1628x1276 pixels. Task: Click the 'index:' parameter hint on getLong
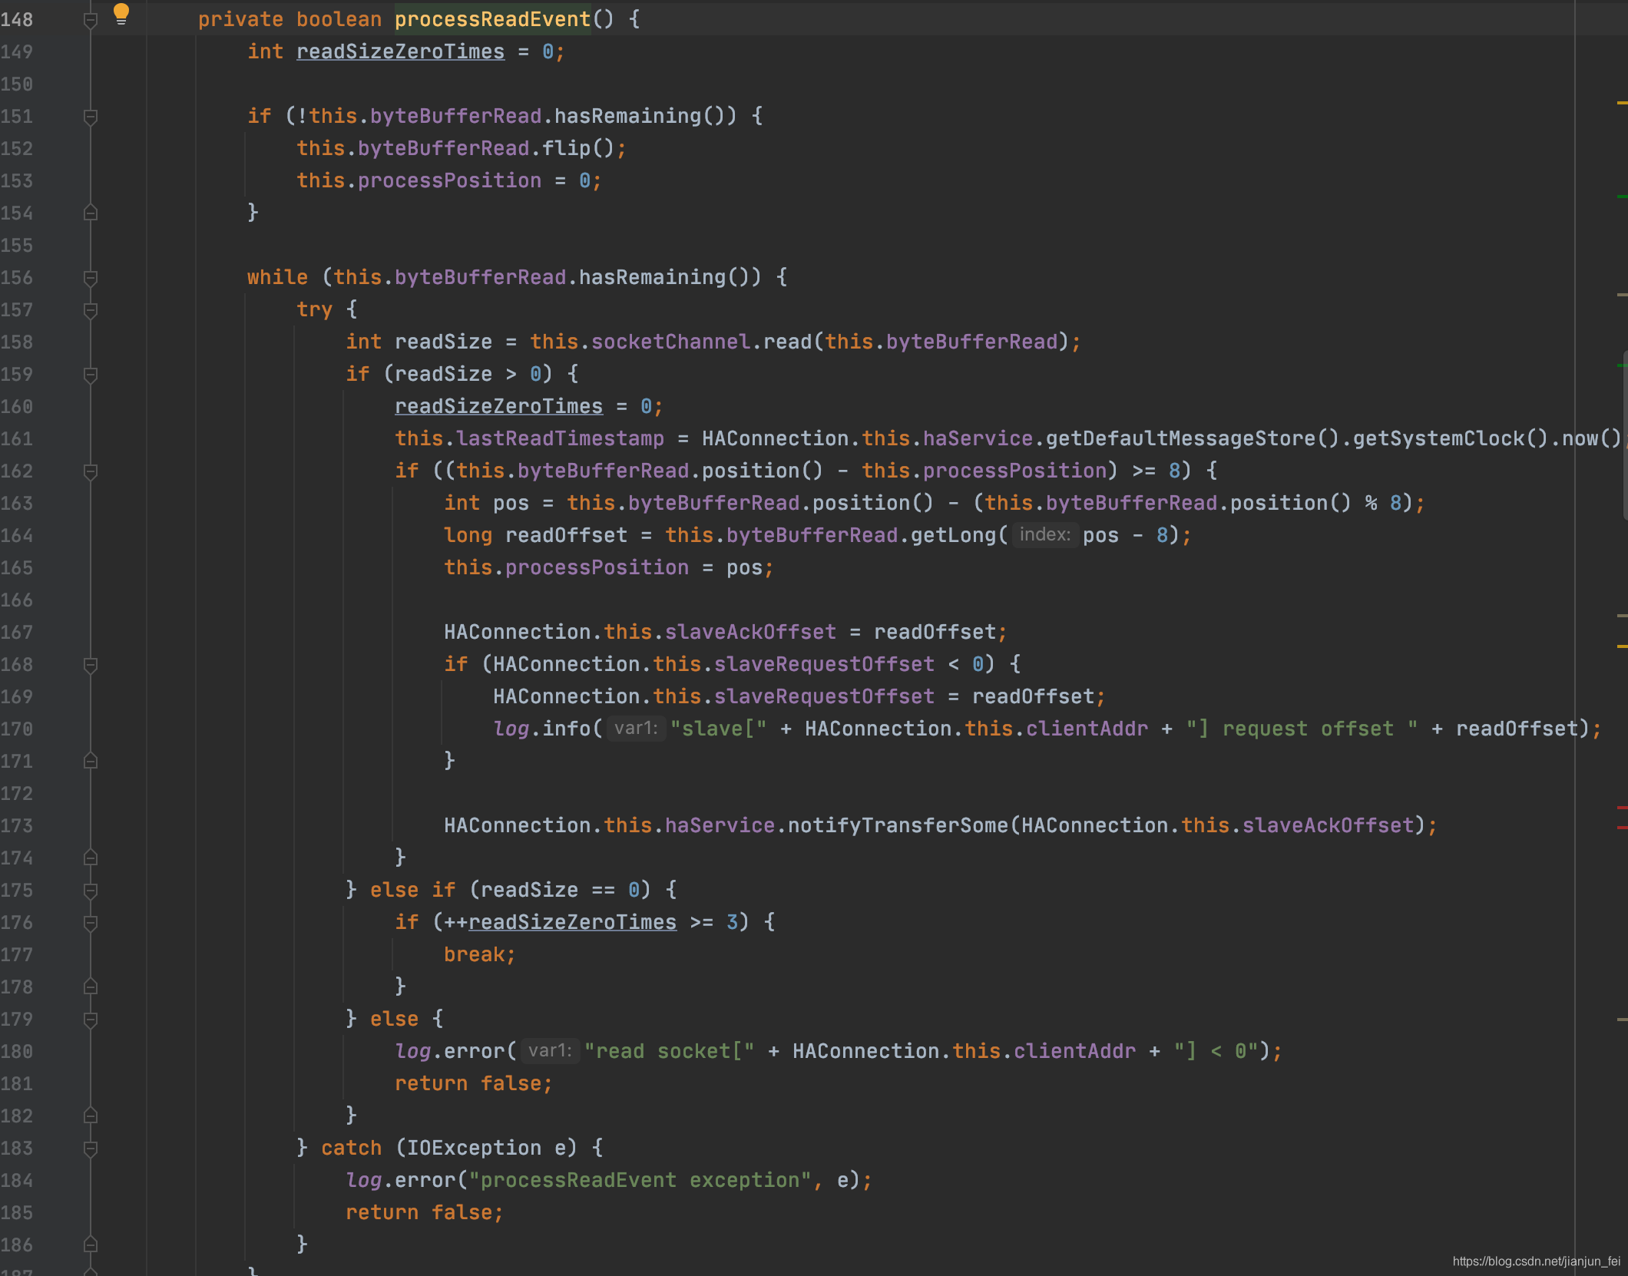(1044, 534)
